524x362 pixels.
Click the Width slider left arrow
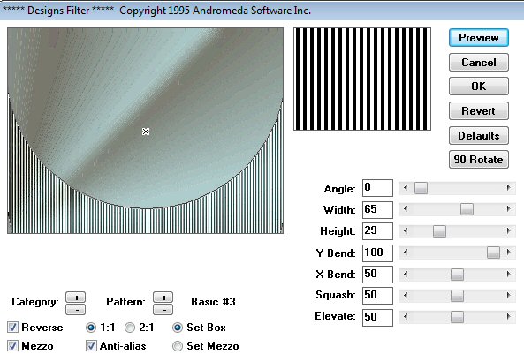[x=406, y=209]
